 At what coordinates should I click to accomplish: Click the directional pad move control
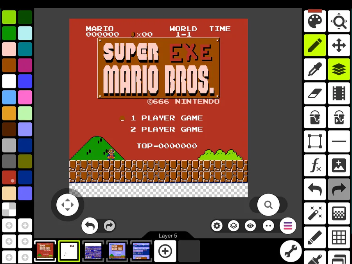(67, 205)
